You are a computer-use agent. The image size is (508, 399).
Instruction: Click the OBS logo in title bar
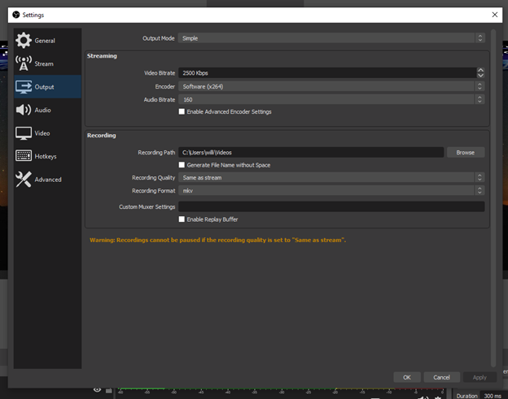(x=16, y=15)
